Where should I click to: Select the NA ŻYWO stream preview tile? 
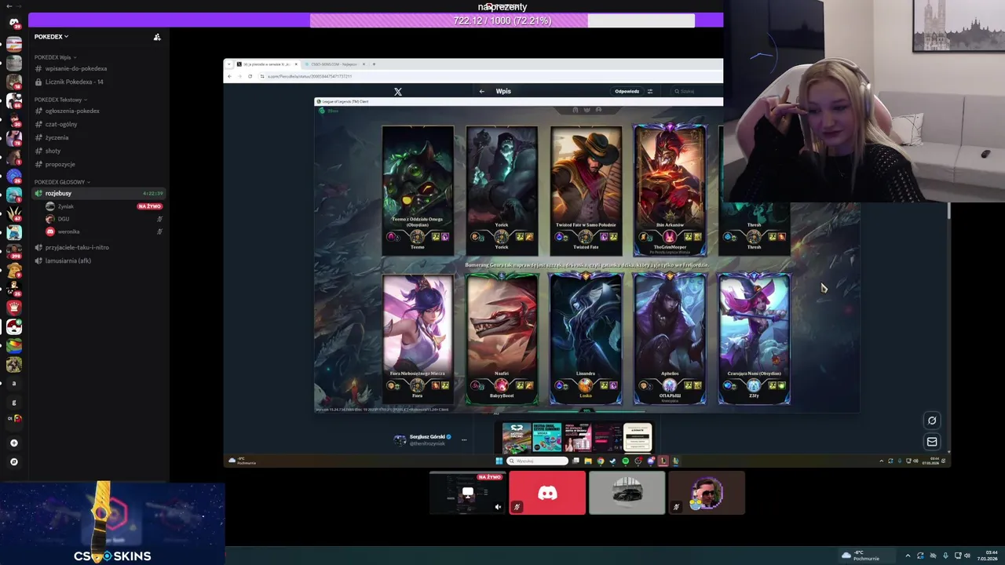coord(468,493)
